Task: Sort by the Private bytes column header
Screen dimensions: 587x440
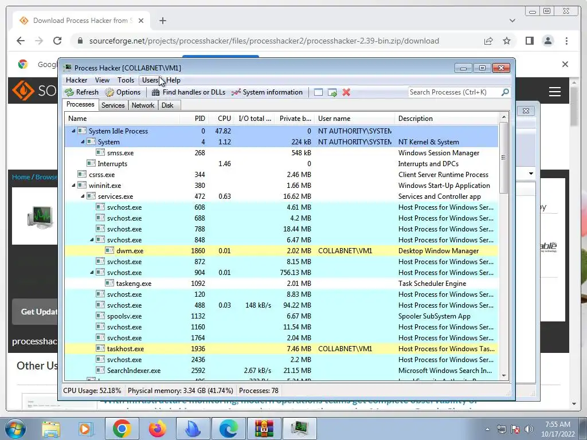Action: coord(295,119)
